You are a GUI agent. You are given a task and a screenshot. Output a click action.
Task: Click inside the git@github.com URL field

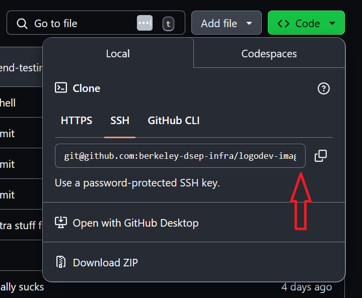[180, 156]
